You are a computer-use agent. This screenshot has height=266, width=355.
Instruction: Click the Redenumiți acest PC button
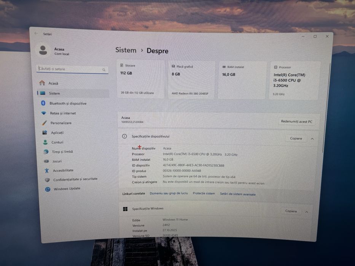[296, 122]
